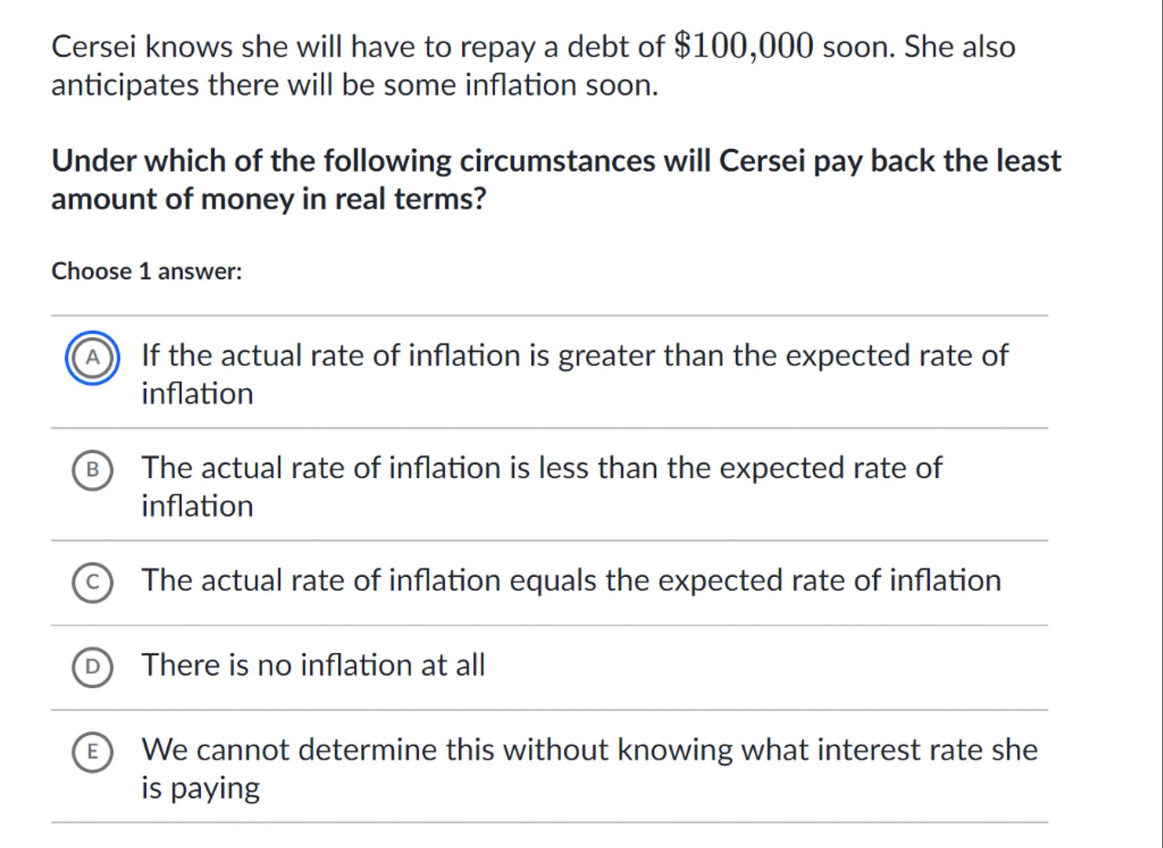The image size is (1163, 848).
Task: Click the 'There is no inflation at all' text
Action: pyautogui.click(x=313, y=665)
